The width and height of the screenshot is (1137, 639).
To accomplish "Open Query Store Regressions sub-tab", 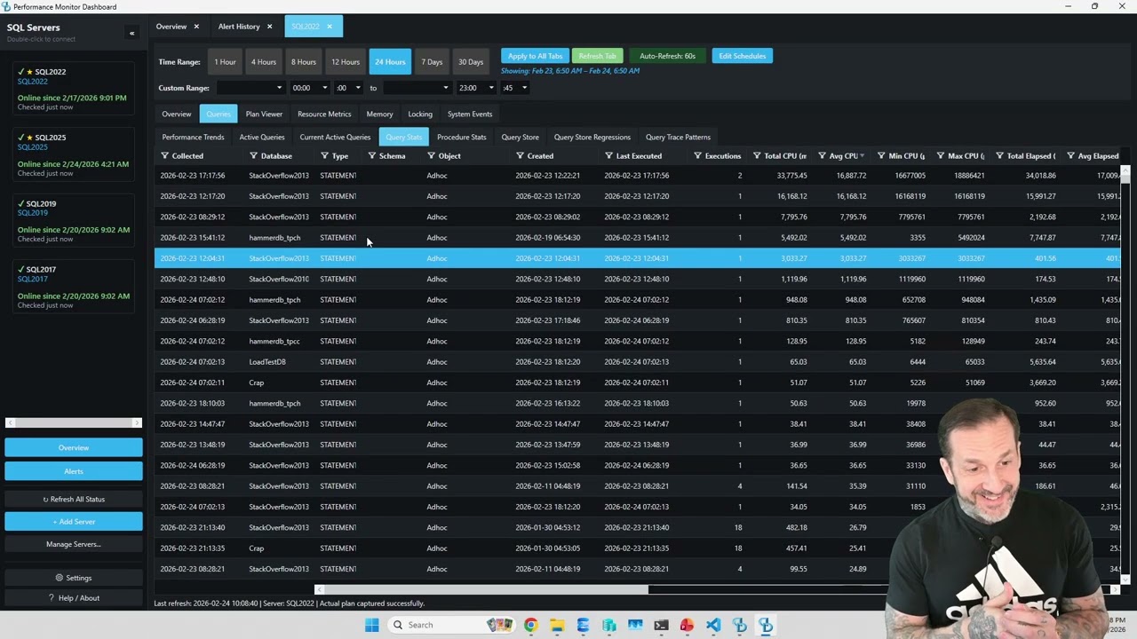I will point(592,138).
